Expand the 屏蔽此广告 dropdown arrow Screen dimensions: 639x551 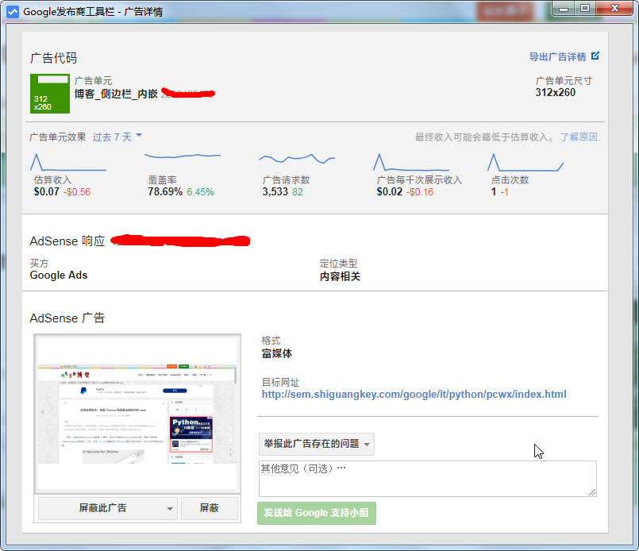pos(170,509)
